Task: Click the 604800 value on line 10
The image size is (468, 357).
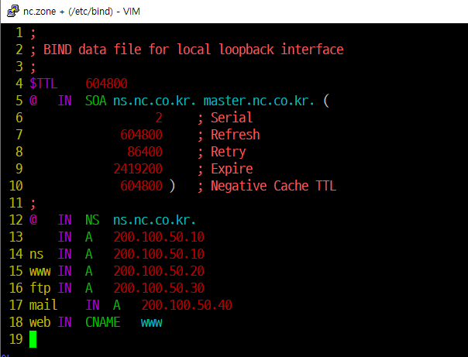Action: [x=141, y=186]
